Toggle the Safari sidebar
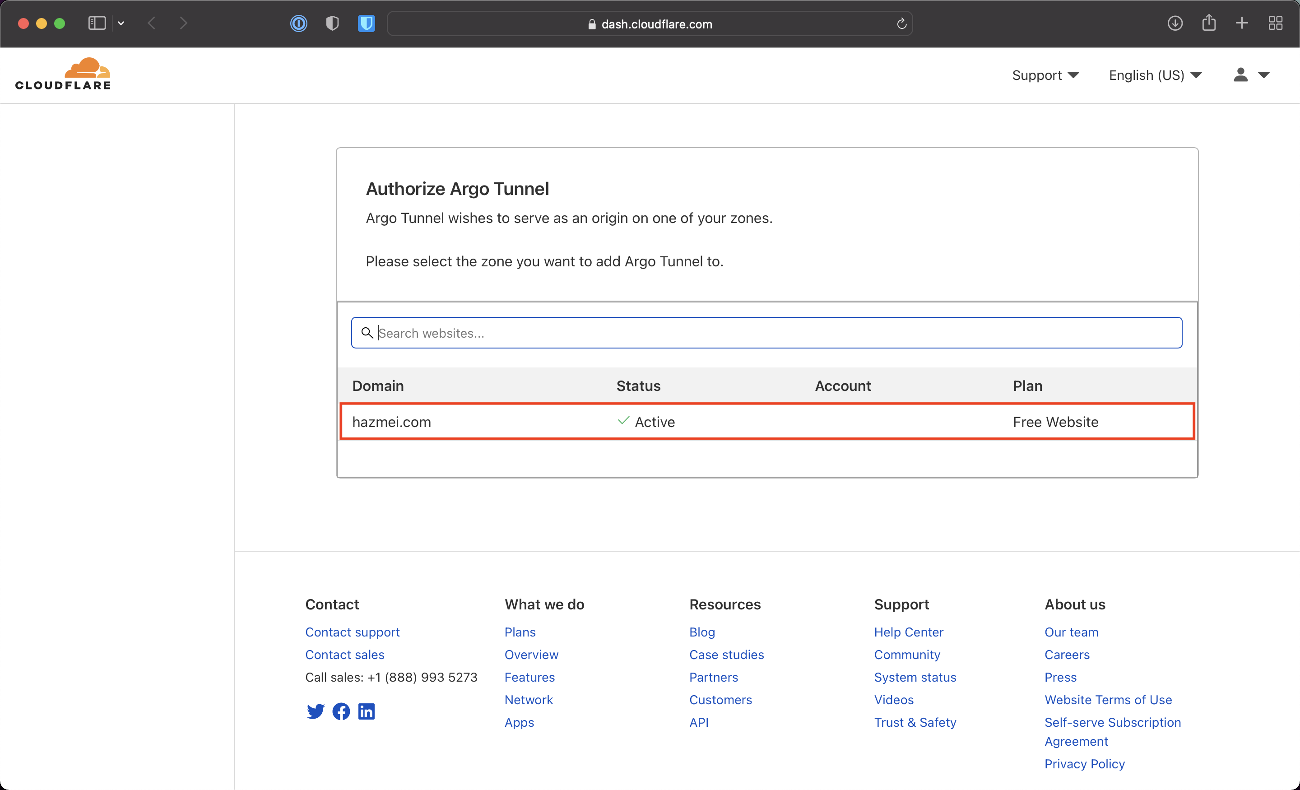1300x790 pixels. click(x=97, y=23)
